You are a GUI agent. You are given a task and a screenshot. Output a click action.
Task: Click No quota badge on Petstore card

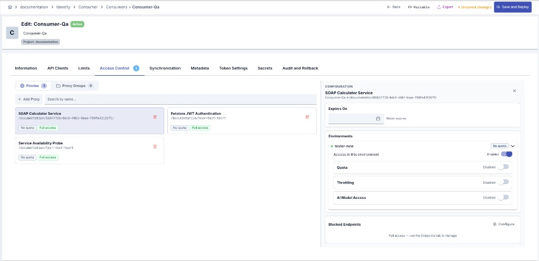pyautogui.click(x=180, y=128)
